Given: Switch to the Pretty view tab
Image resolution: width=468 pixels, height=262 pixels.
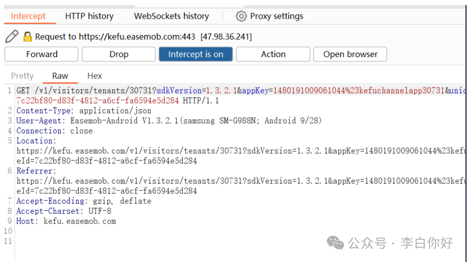Looking at the screenshot, I should (x=22, y=76).
